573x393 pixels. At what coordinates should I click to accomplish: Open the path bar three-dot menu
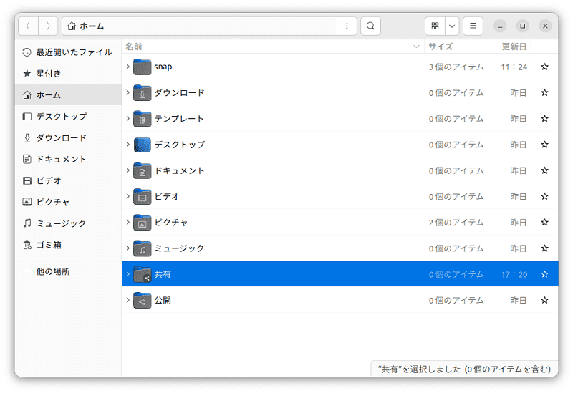pyautogui.click(x=347, y=26)
